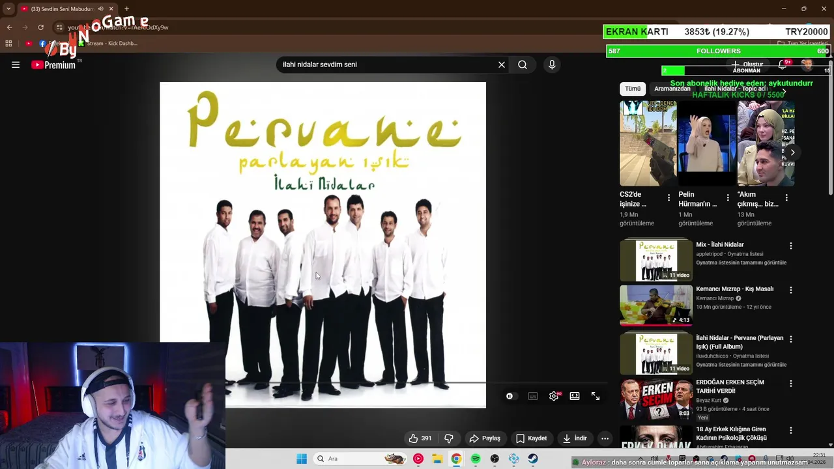
Task: Open the YouTube bookmark in bookmarks bar
Action: tap(29, 44)
